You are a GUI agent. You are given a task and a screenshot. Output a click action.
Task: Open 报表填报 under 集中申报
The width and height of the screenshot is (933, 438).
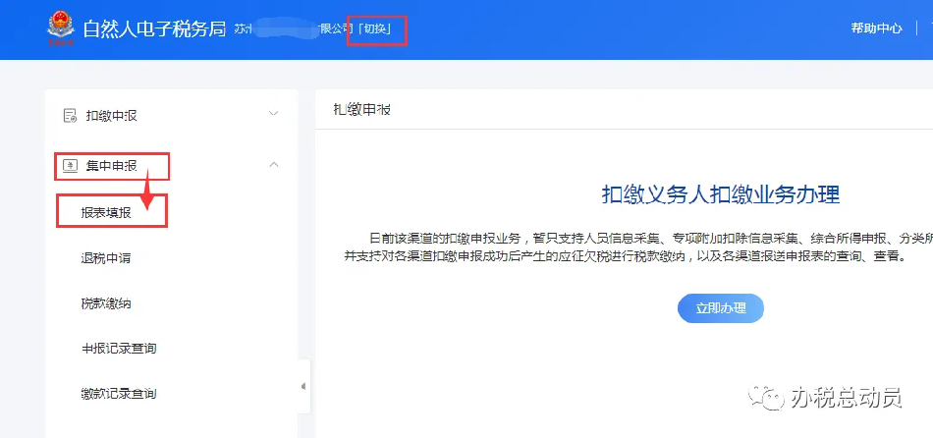point(106,211)
